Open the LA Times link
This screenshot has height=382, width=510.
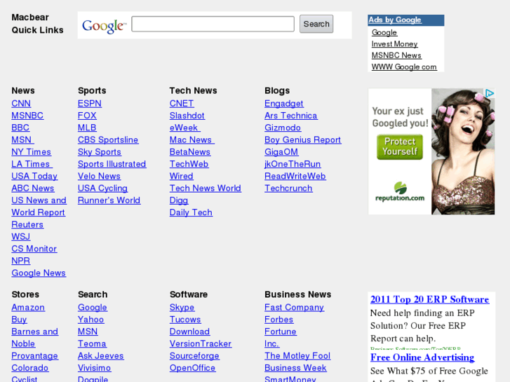coord(32,164)
